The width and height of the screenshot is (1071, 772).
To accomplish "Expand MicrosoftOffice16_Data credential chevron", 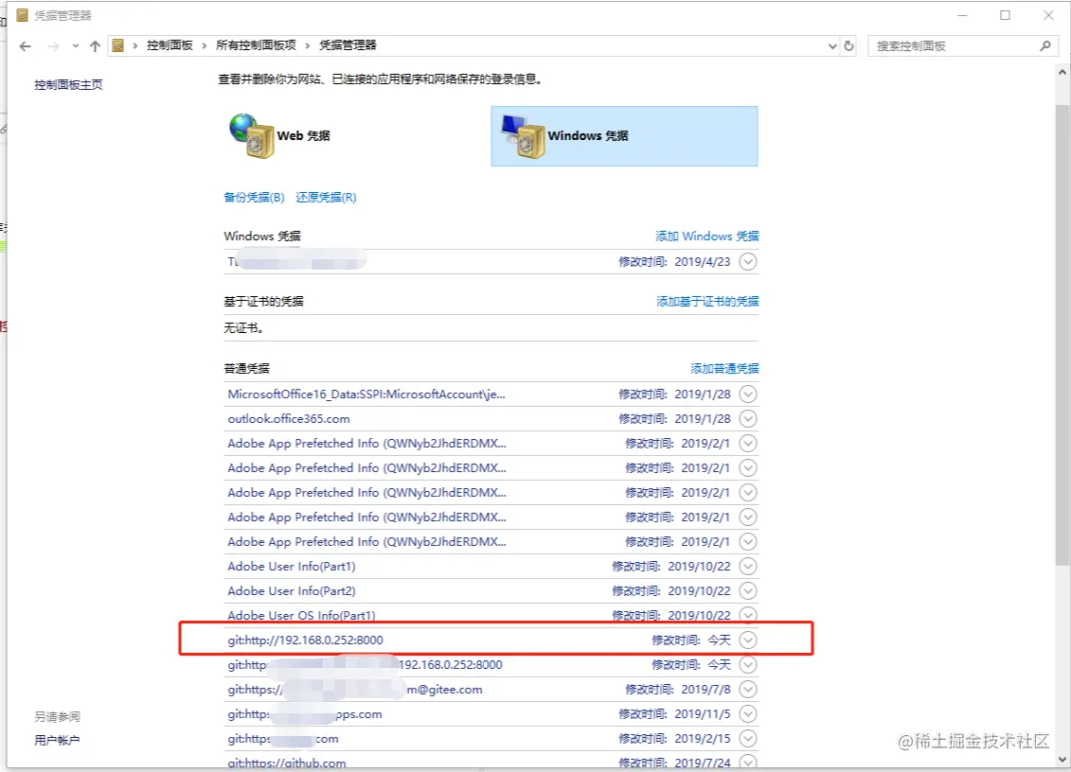I will tap(749, 394).
